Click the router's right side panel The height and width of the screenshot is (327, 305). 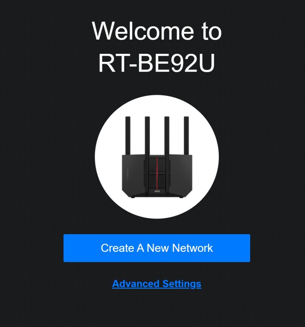(x=181, y=175)
